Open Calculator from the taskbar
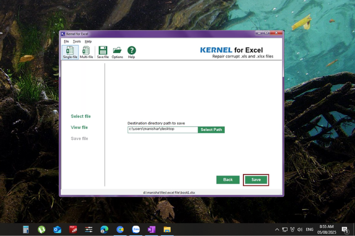355x236 pixels. click(x=26, y=230)
